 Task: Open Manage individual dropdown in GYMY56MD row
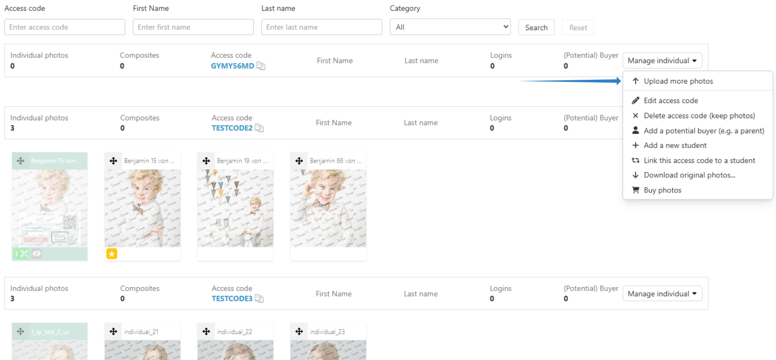click(x=662, y=60)
